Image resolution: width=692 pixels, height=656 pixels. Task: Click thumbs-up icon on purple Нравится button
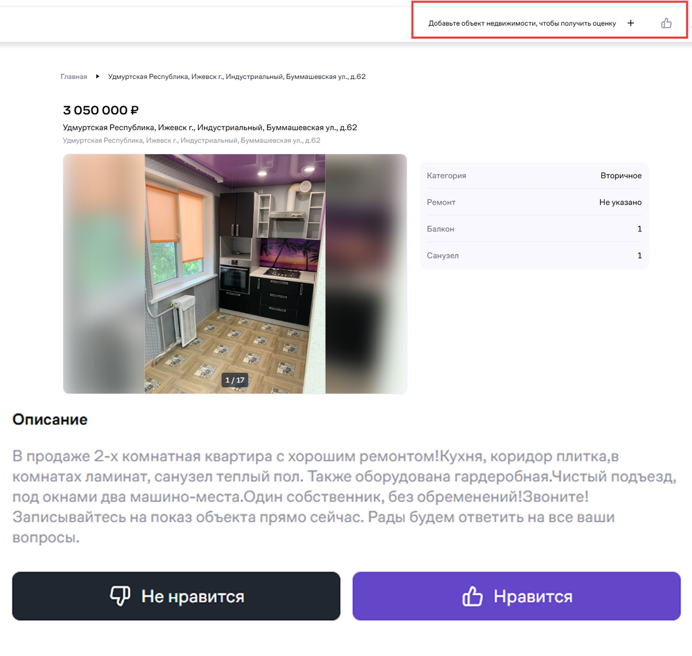472,596
